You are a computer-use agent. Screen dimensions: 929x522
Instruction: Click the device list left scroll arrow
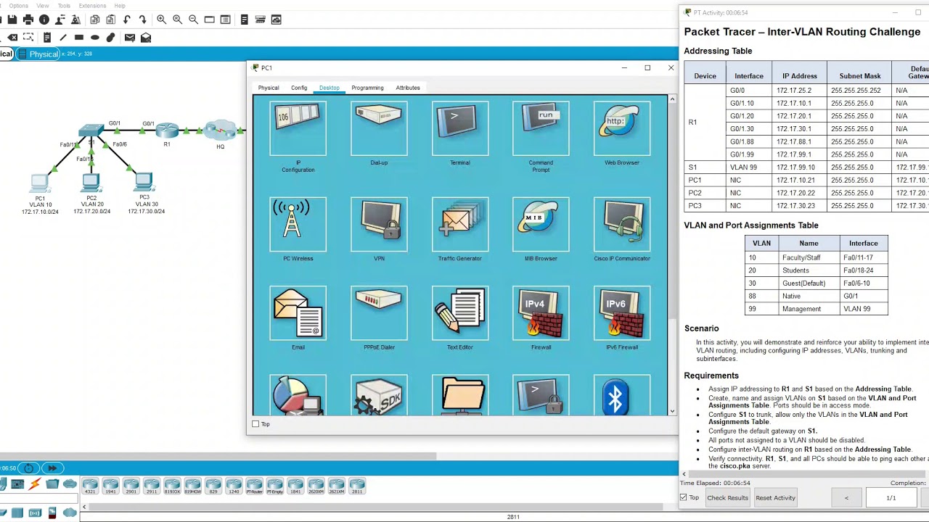(84, 508)
